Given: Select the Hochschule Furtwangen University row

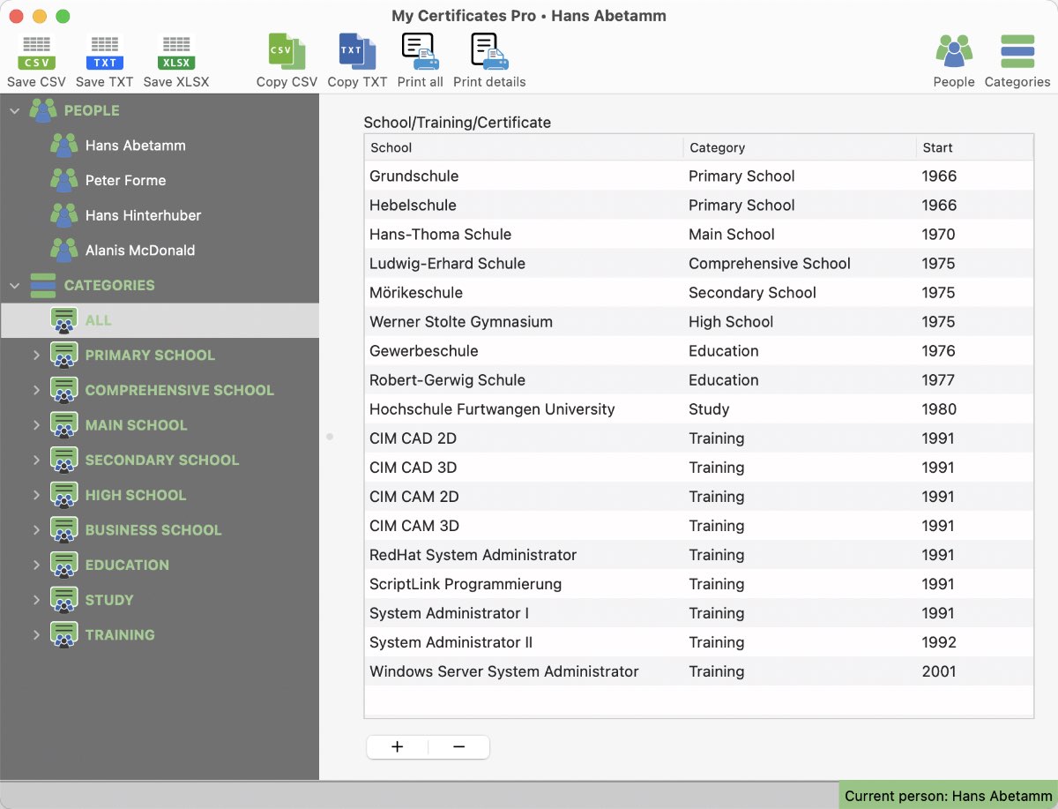Looking at the screenshot, I should pos(698,408).
